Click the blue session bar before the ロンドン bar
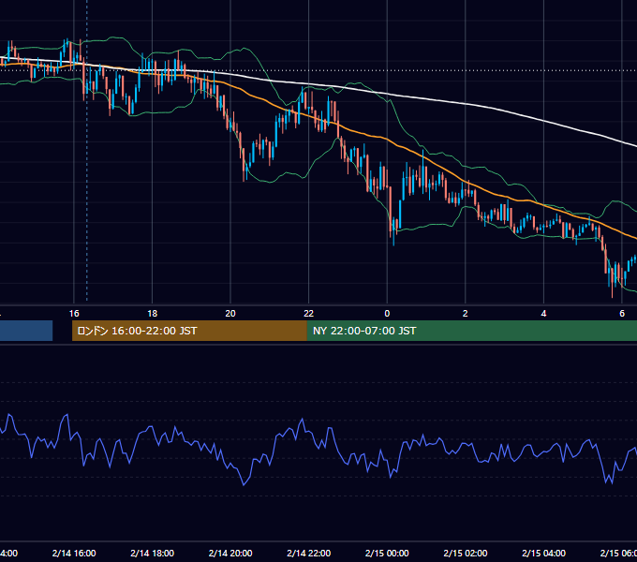Screen dimensions: 637x562 [26, 331]
